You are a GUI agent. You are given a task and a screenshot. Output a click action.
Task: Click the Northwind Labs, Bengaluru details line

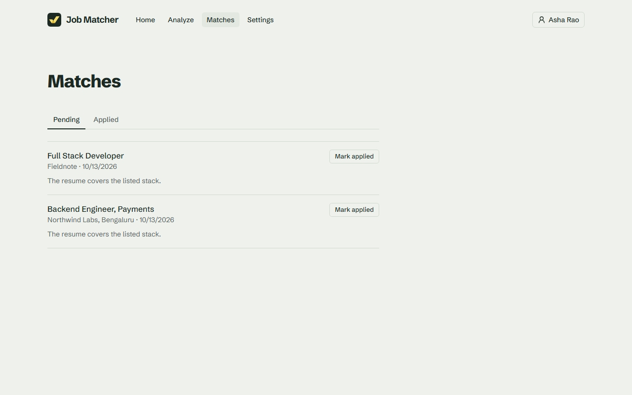pyautogui.click(x=111, y=220)
